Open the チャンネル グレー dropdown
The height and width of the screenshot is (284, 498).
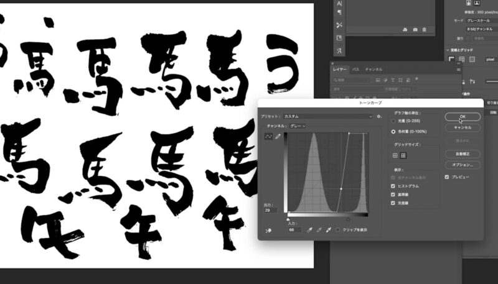[x=298, y=126]
